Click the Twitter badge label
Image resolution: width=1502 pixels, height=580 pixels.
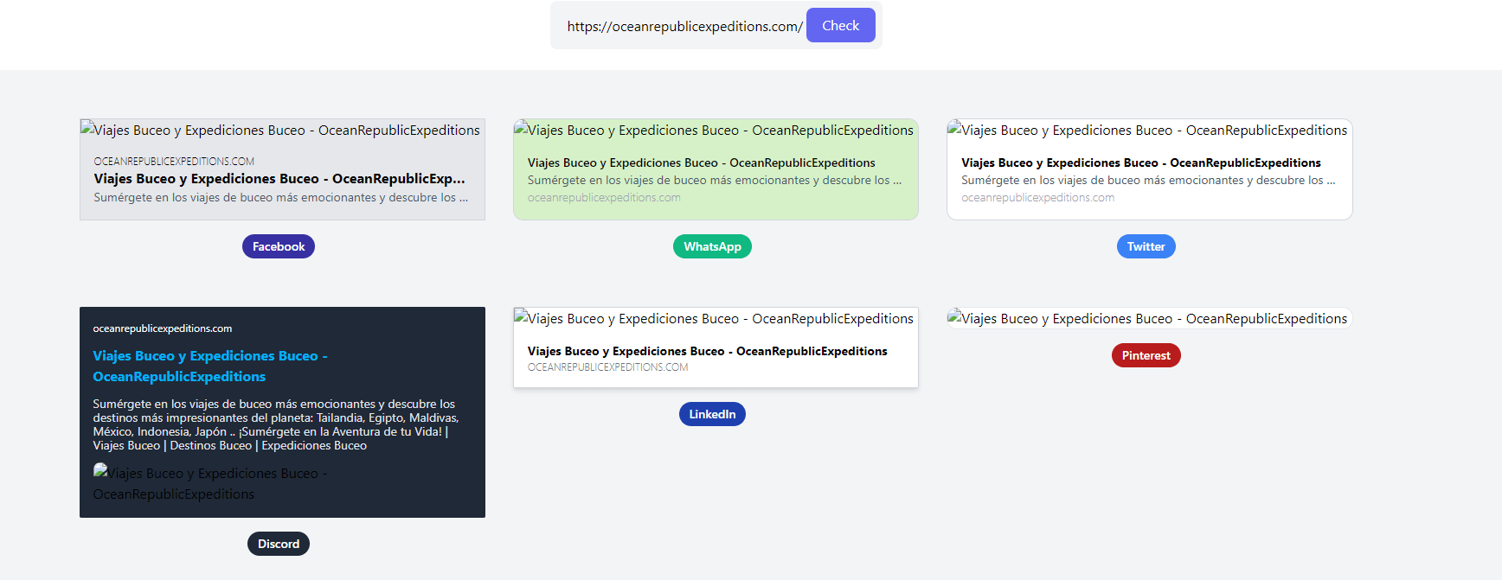coord(1146,246)
